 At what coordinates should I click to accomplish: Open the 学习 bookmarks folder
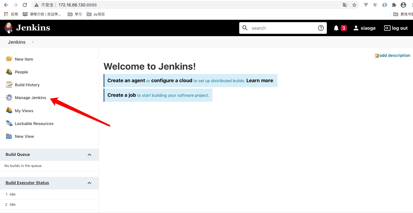pyautogui.click(x=75, y=14)
